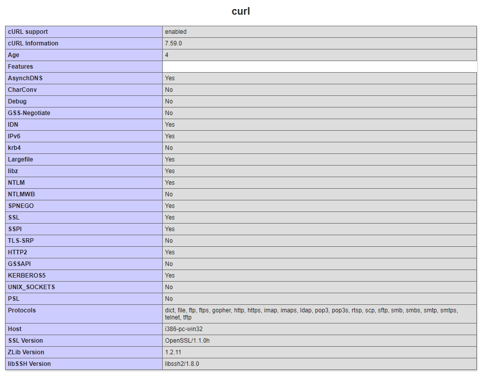Click the TLS-SRP row label
The height and width of the screenshot is (377, 488).
[21, 241]
